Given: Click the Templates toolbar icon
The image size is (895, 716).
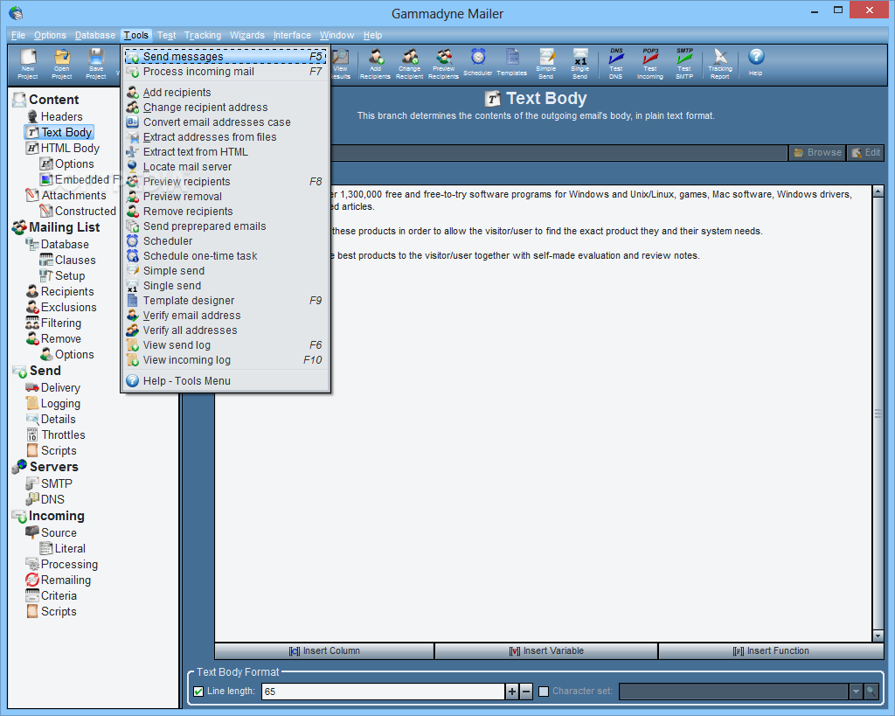Looking at the screenshot, I should coord(512,62).
